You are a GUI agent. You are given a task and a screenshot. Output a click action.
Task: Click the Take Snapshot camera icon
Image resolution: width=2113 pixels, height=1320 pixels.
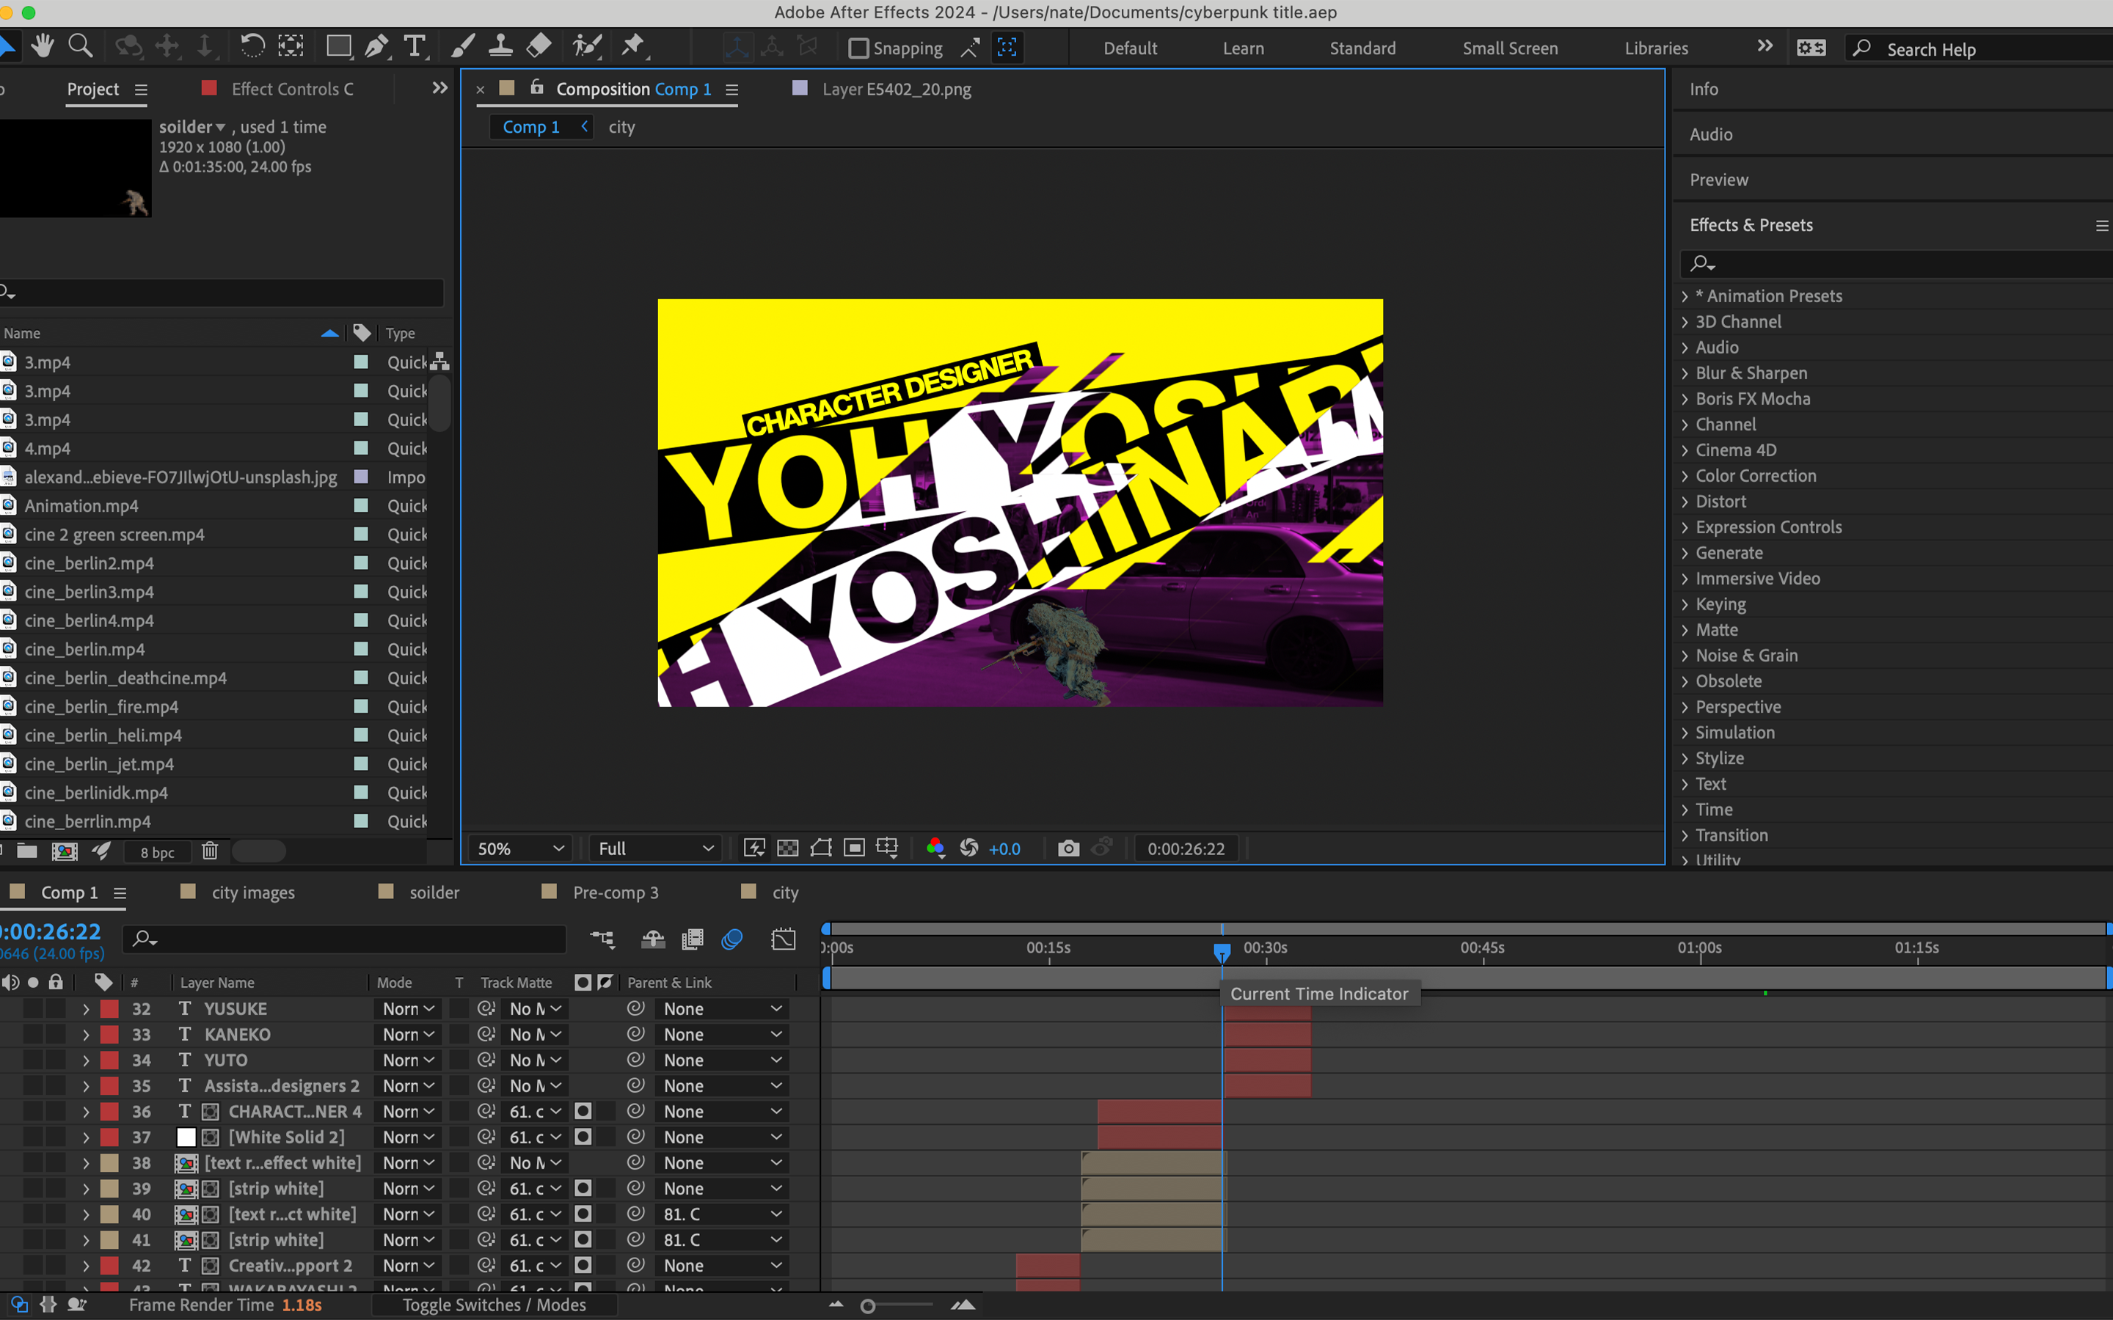click(1068, 848)
